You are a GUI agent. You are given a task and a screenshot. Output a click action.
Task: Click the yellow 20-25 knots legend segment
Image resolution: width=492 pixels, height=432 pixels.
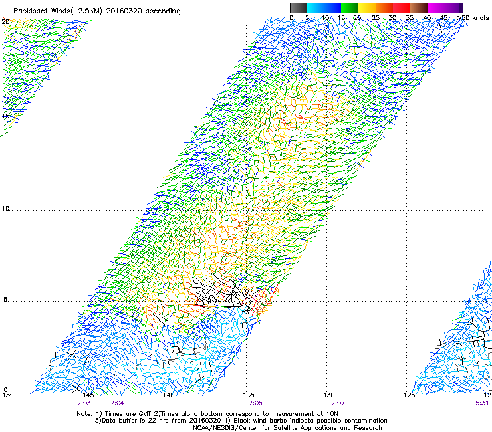coord(367,8)
